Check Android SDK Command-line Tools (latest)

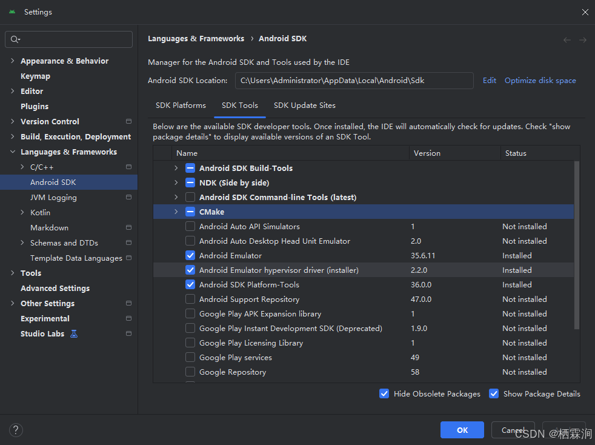click(190, 197)
